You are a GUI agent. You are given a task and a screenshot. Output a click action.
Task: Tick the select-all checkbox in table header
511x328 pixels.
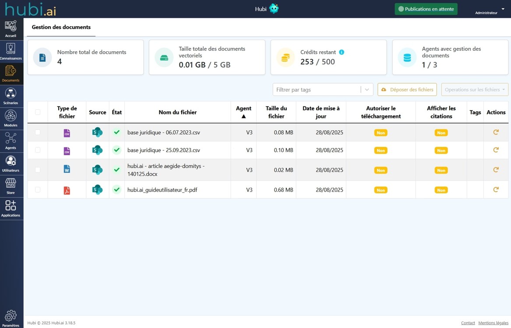(x=38, y=112)
